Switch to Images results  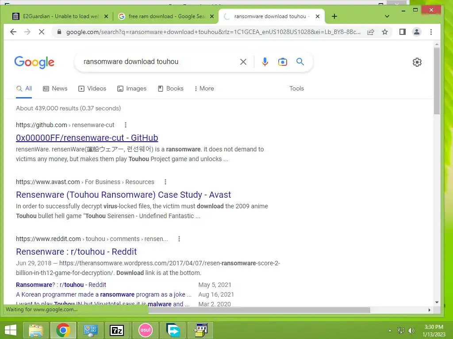[132, 89]
